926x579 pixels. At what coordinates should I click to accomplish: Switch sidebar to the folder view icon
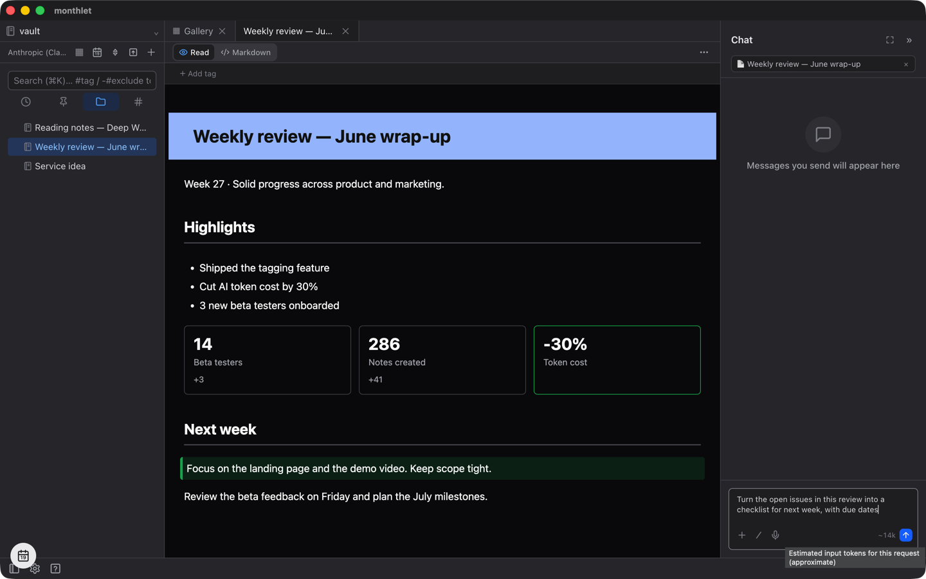(101, 102)
